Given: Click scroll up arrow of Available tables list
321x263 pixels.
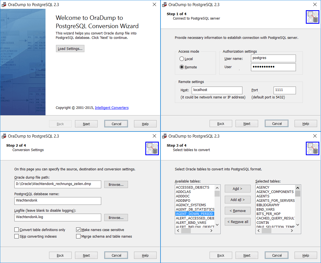Looking at the screenshot, I should coord(217,188).
